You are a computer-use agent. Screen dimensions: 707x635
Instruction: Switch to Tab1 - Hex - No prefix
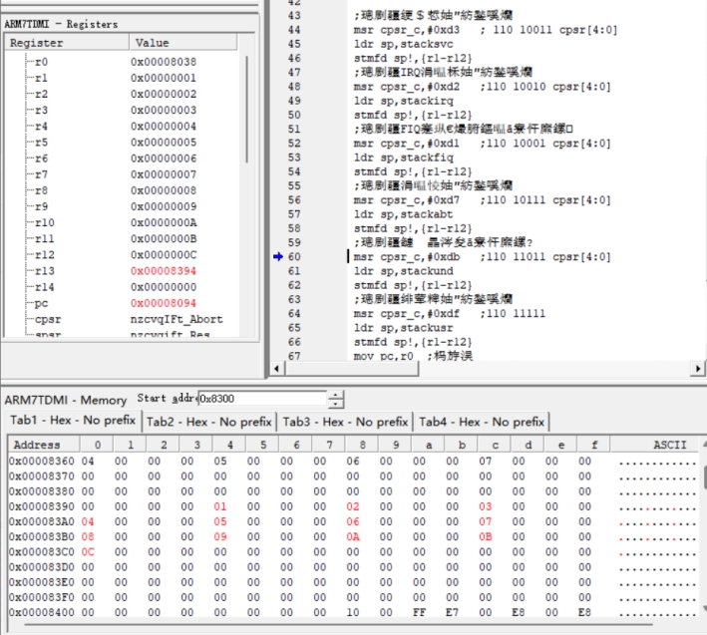coord(72,422)
